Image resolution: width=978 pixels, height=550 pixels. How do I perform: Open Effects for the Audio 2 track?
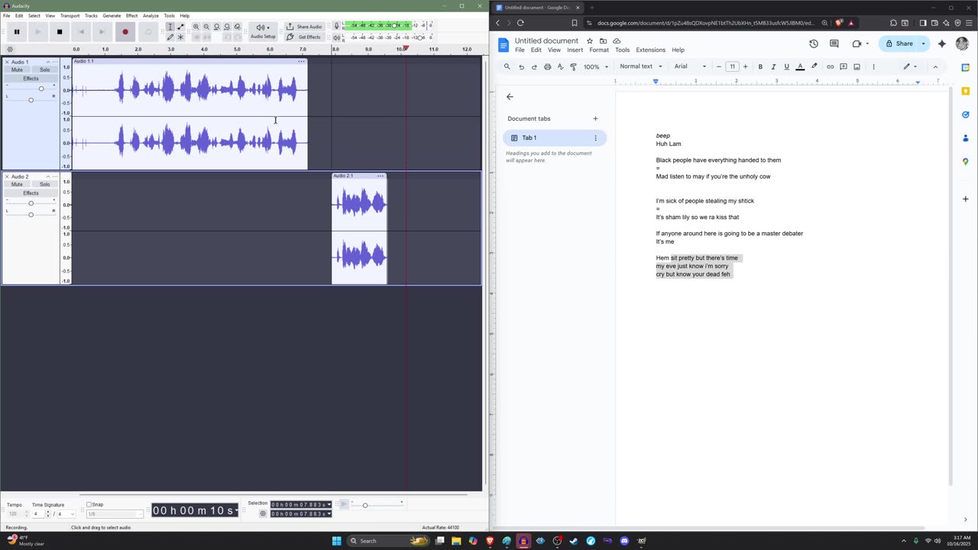click(31, 193)
